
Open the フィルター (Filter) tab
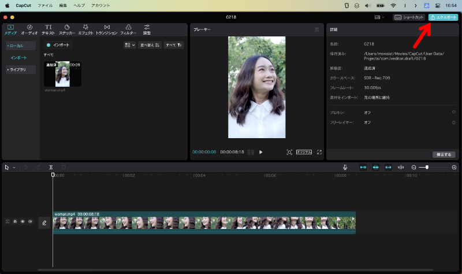(x=128, y=30)
